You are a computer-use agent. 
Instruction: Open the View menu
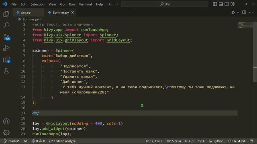pos(52,4)
